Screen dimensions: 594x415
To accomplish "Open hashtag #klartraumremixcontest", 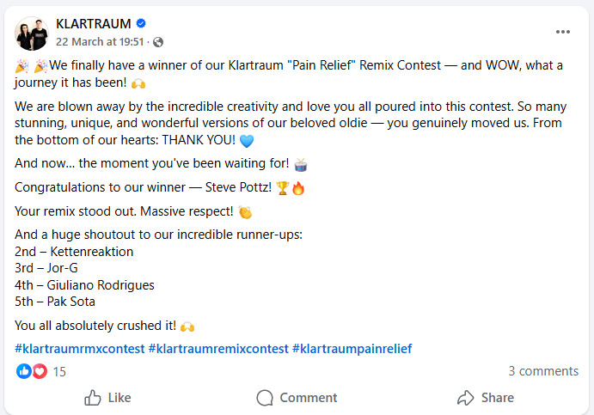I will coord(218,349).
